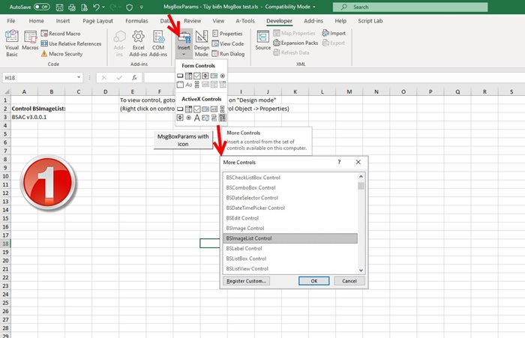Click Record Macro
The image size is (525, 338).
(x=61, y=34)
